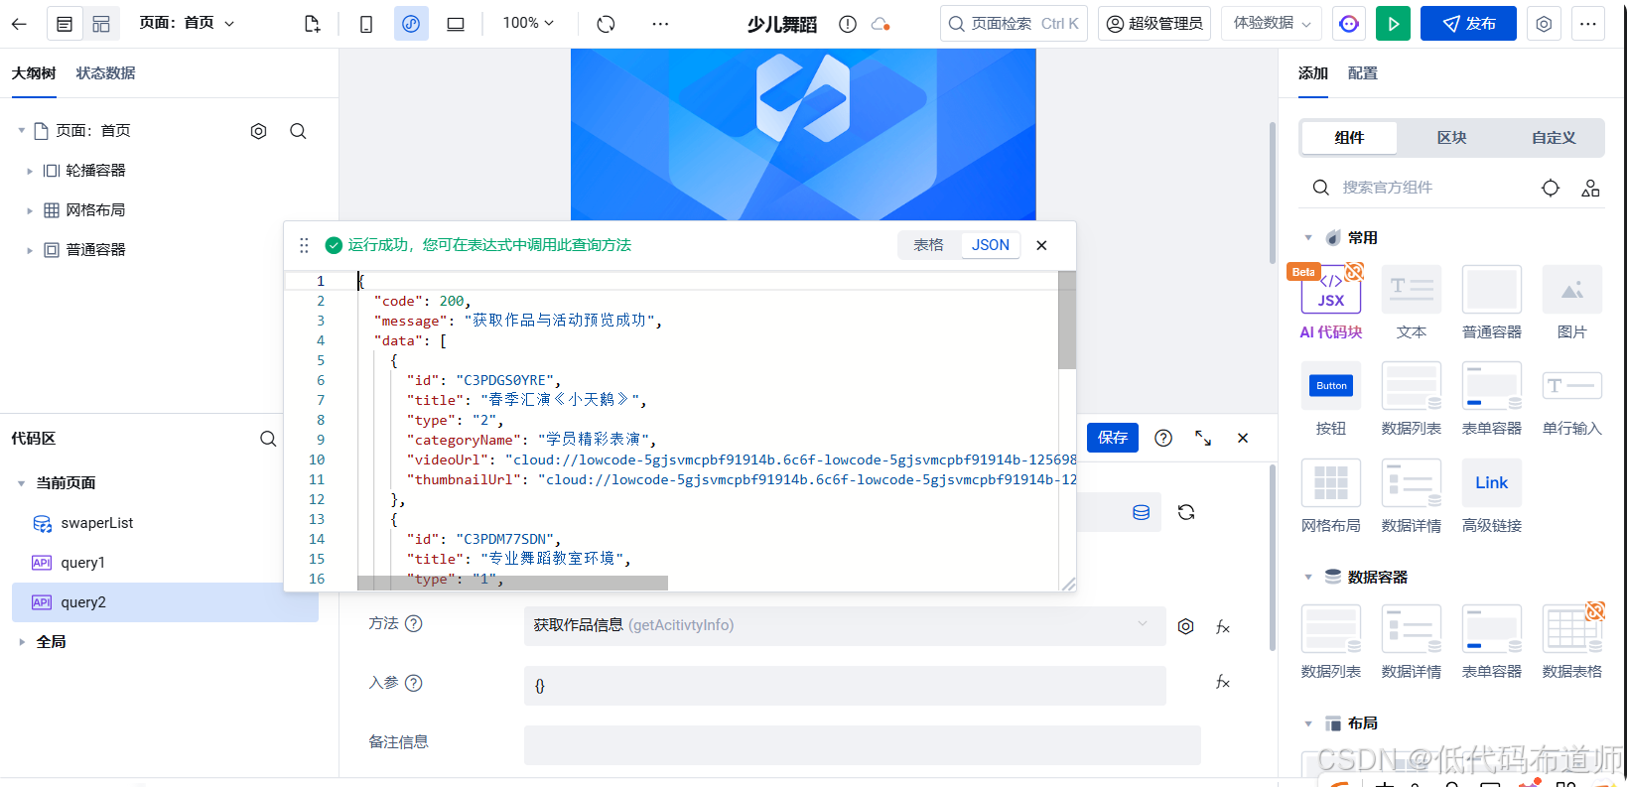
Task: Expand the query editor fullscreen icon
Action: 1203,438
